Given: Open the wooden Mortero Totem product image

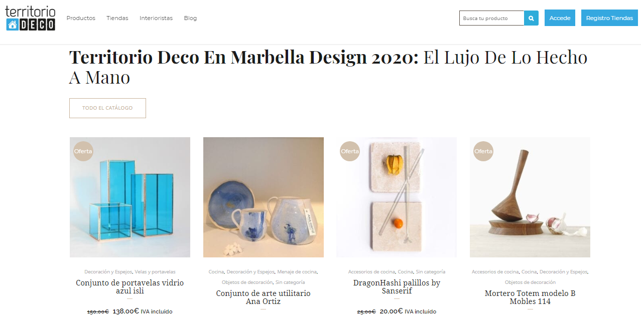Looking at the screenshot, I should (530, 197).
